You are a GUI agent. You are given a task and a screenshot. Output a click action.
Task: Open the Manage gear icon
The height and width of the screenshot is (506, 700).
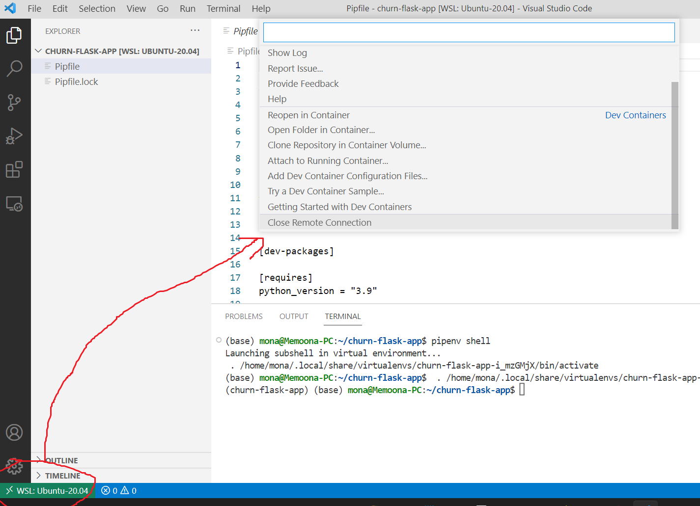click(14, 466)
